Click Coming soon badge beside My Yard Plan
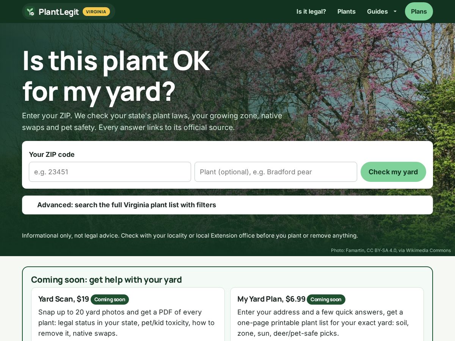455x341 pixels. point(326,299)
